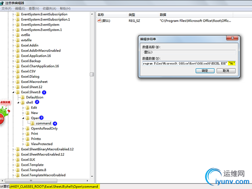Click the tree scrollbar down arrow
The image size is (252, 189).
point(92,176)
